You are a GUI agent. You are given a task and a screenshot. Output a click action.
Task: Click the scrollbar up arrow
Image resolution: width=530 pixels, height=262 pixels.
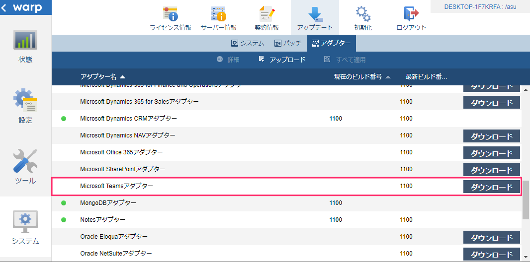pos(526,89)
